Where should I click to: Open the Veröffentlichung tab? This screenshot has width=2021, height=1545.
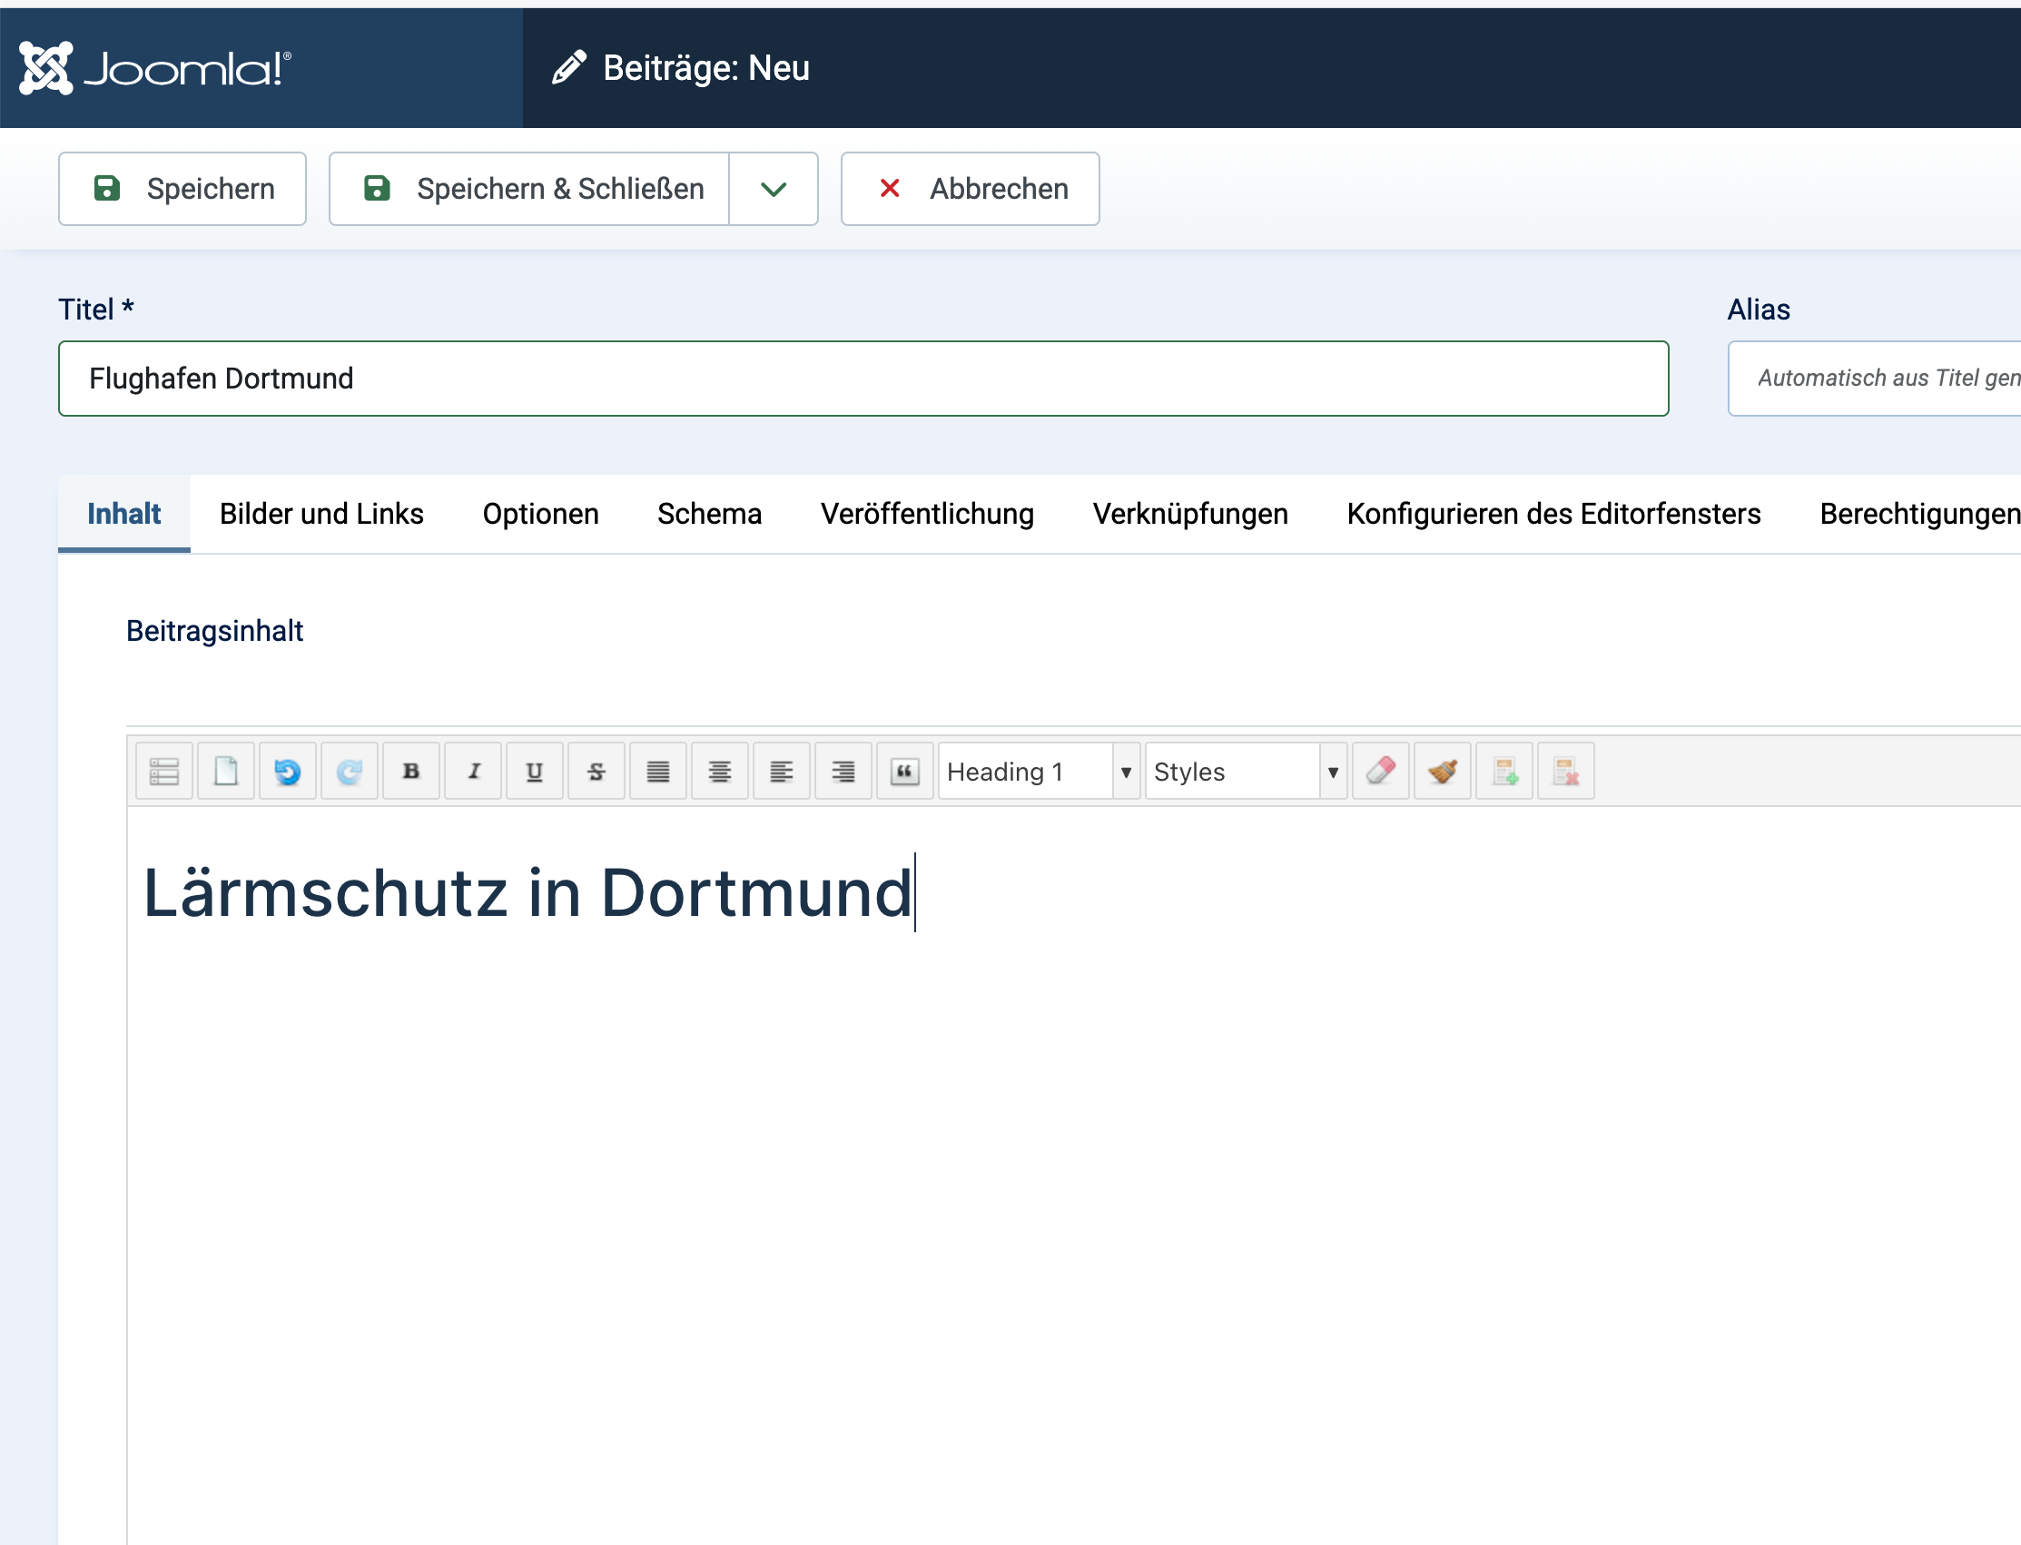pyautogui.click(x=927, y=513)
